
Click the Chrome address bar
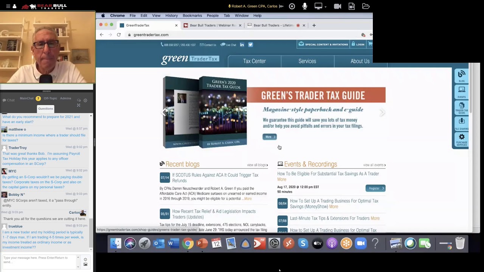[242, 35]
